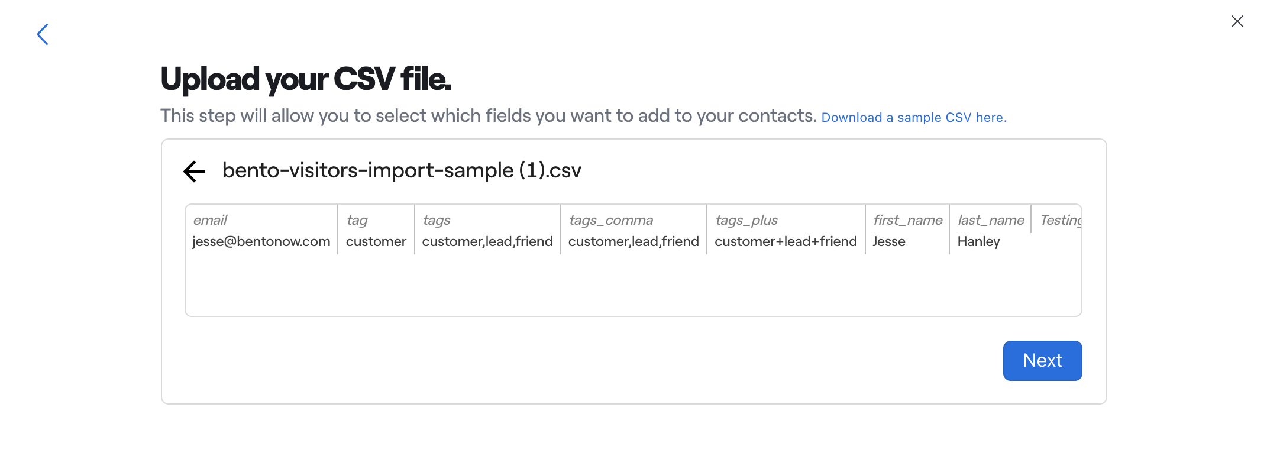
Task: Click the customer+lead+friend cell
Action: click(x=786, y=241)
